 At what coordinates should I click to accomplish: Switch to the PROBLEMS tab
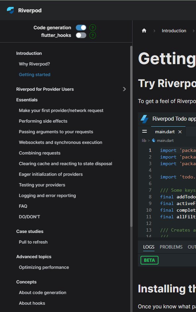(171, 247)
